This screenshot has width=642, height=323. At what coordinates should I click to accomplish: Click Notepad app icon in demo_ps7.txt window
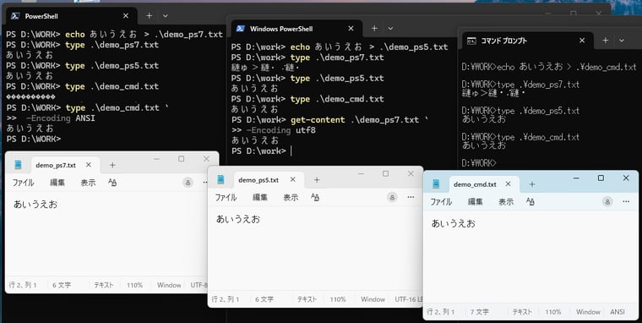click(x=18, y=165)
